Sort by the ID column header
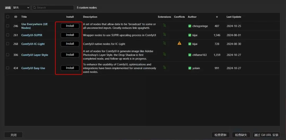 (16, 17)
